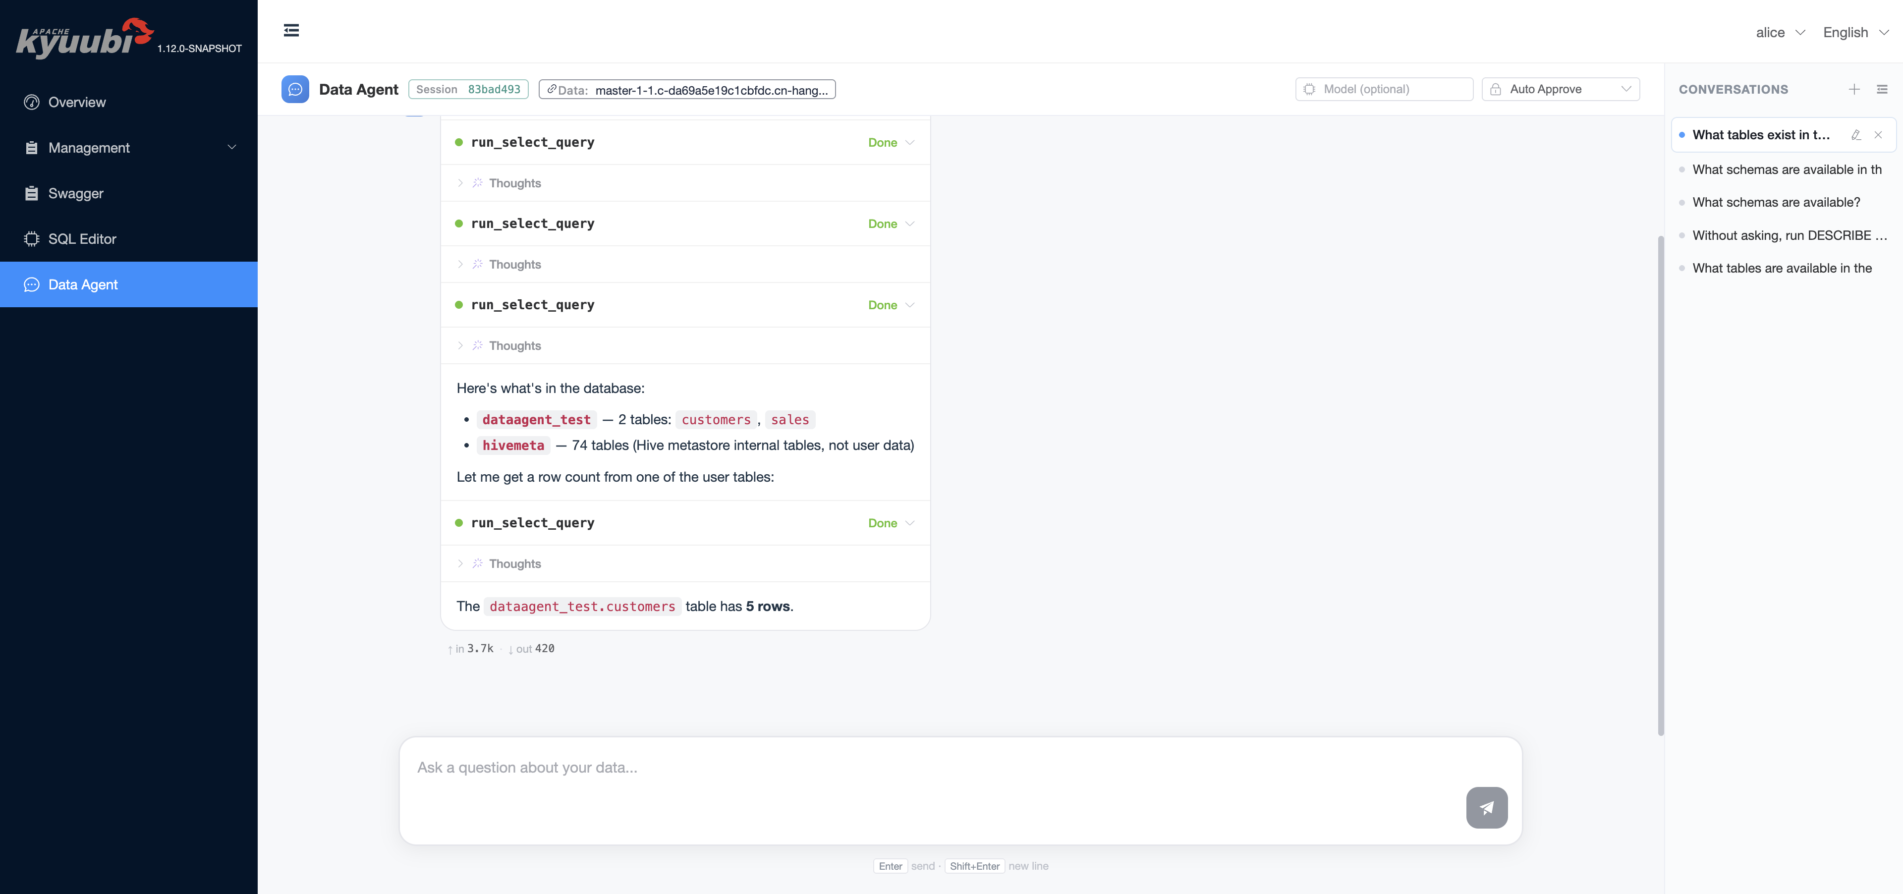Delete the 'What tables exist in t...' conversation
Viewport: 1903px width, 894px height.
coord(1878,135)
